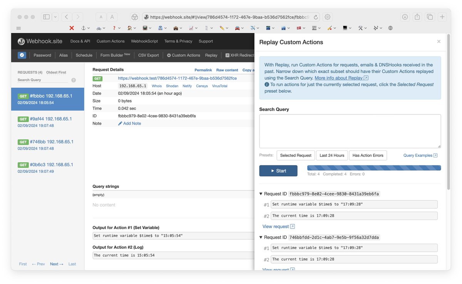The width and height of the screenshot is (462, 284).
Task: Open the Safari tab overview icon
Action: point(430,17)
